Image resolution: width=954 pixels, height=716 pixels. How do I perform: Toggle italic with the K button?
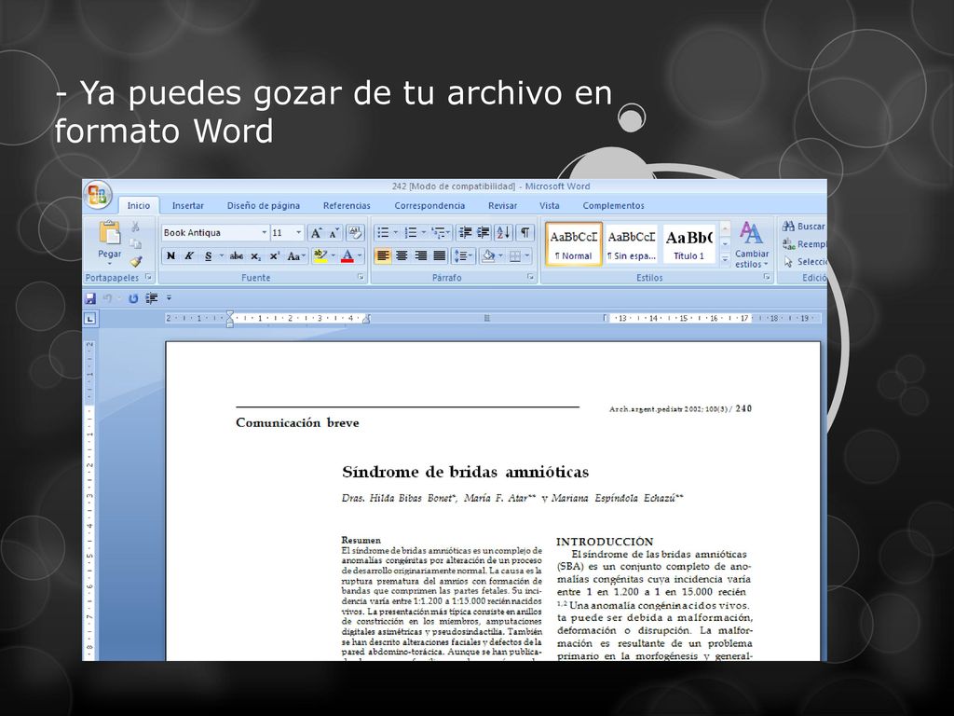point(189,255)
